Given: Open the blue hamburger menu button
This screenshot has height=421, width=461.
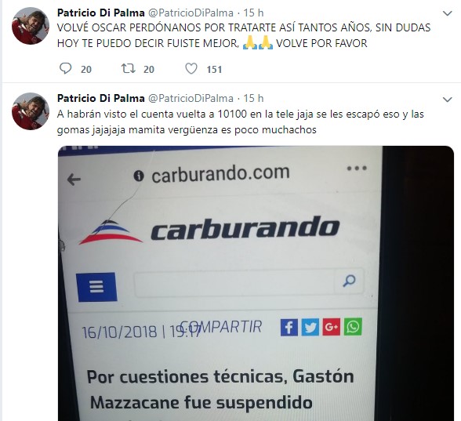Looking at the screenshot, I should click(x=96, y=287).
